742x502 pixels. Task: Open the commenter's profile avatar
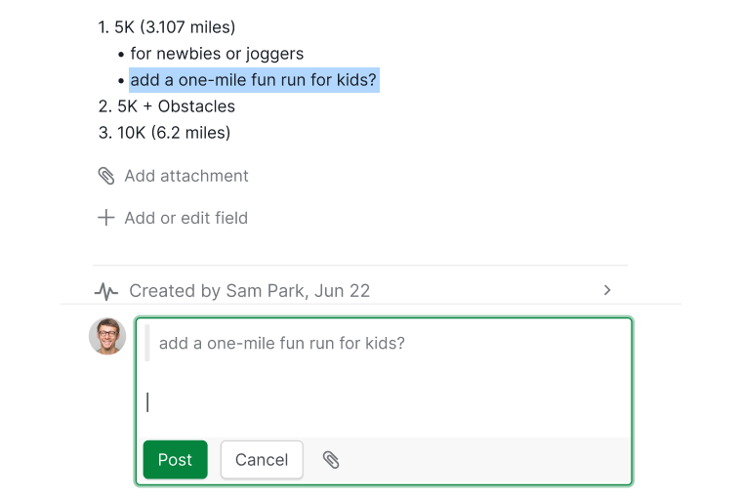107,336
